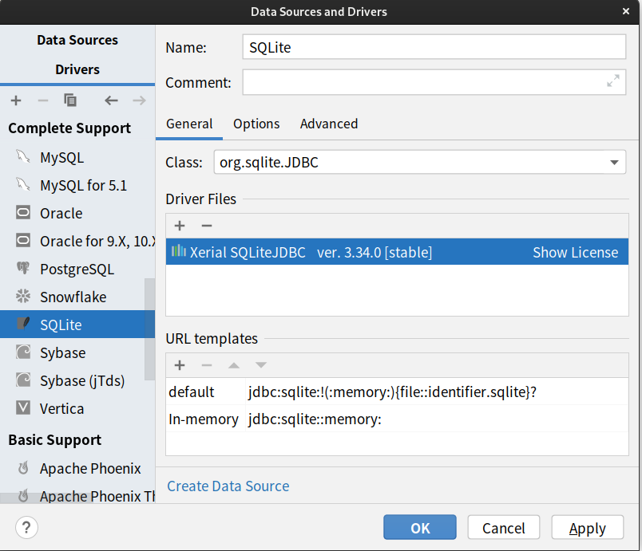Click the driver Name input field
This screenshot has width=642, height=551.
pyautogui.click(x=434, y=47)
